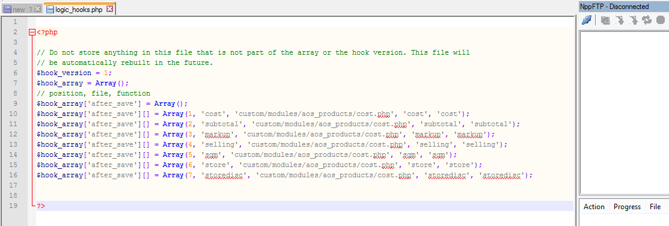
Task: Click the NppFTP Download file icon
Action: [620, 20]
